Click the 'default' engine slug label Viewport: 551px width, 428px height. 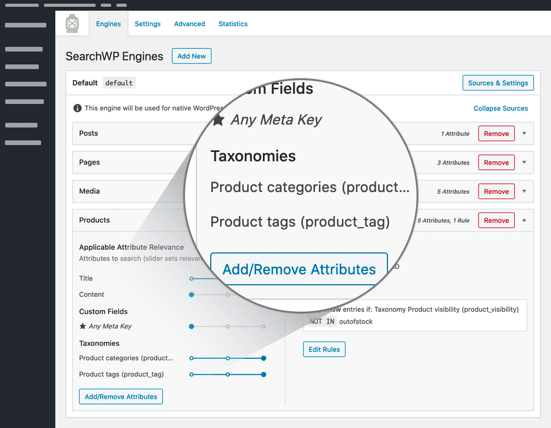click(x=119, y=83)
